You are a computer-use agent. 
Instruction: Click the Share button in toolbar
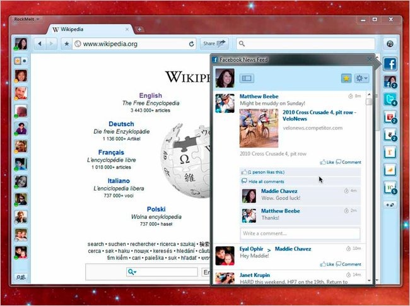pos(214,44)
